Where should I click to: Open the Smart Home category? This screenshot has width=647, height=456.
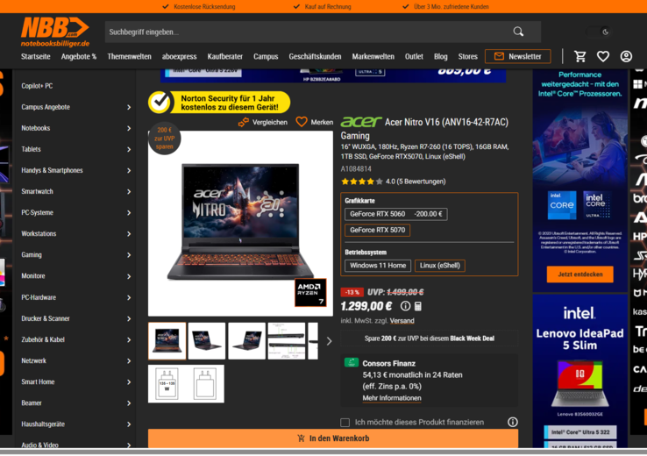pos(38,381)
